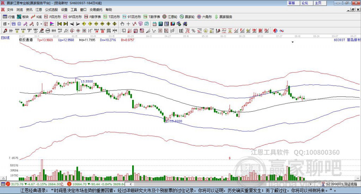Step forward with the black right triangle
This screenshot has width=361, height=194.
coord(78,24)
